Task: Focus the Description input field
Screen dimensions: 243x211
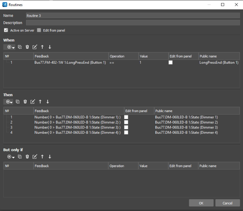Action: tap(132, 23)
